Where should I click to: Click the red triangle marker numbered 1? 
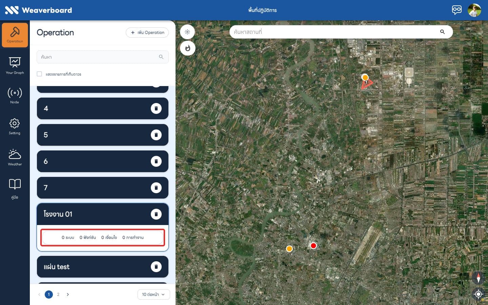click(x=367, y=83)
